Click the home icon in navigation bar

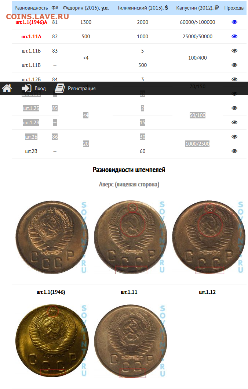(7, 88)
